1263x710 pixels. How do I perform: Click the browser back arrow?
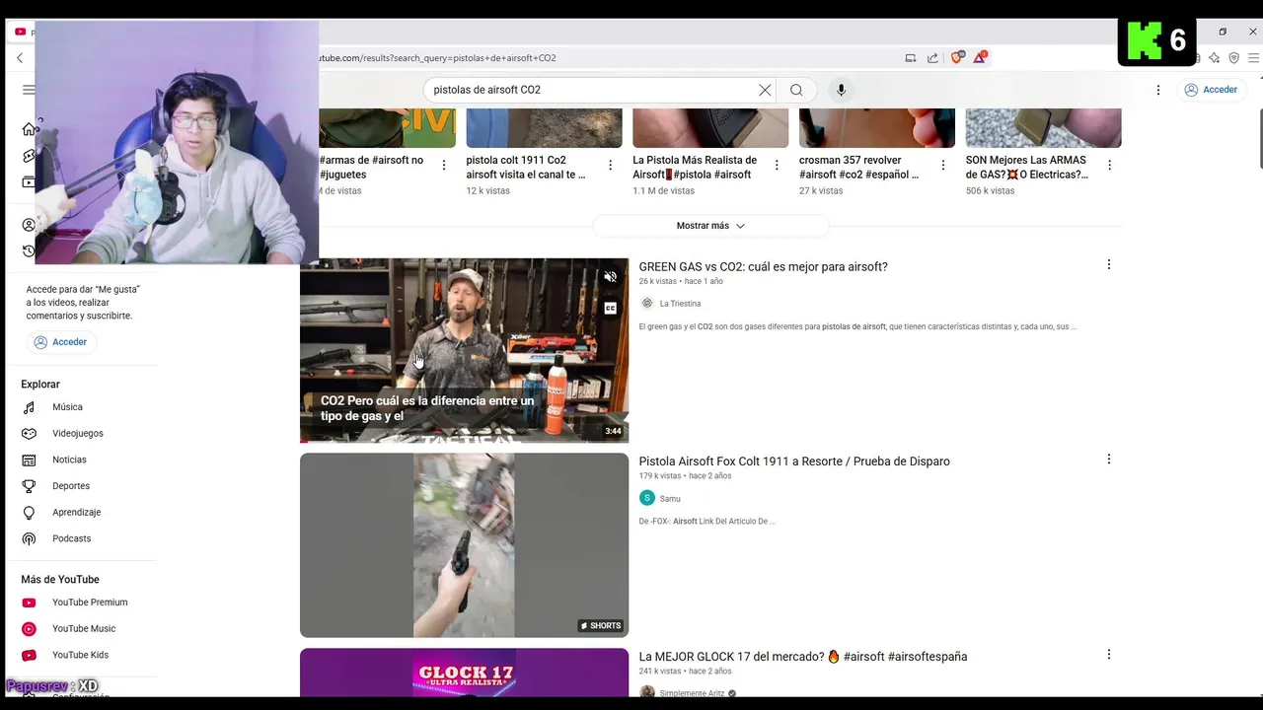click(20, 58)
